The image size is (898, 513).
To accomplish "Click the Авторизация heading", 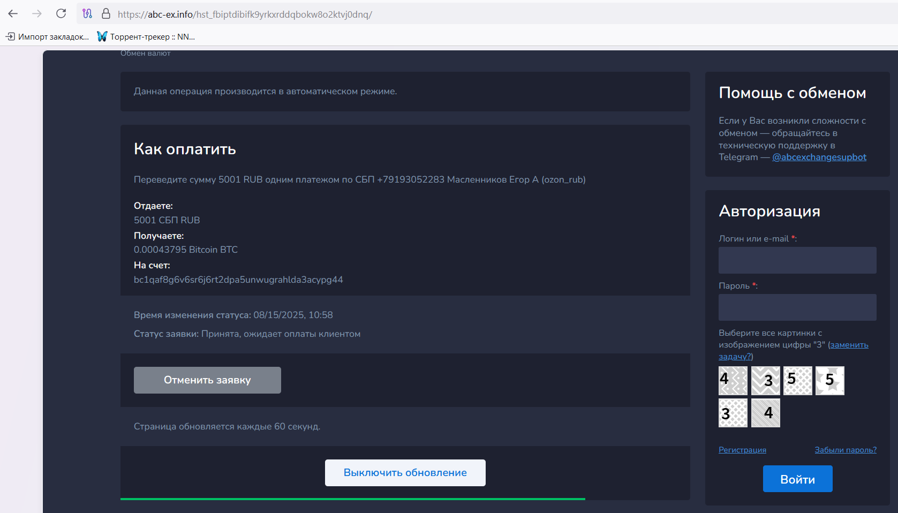I will pyautogui.click(x=769, y=211).
